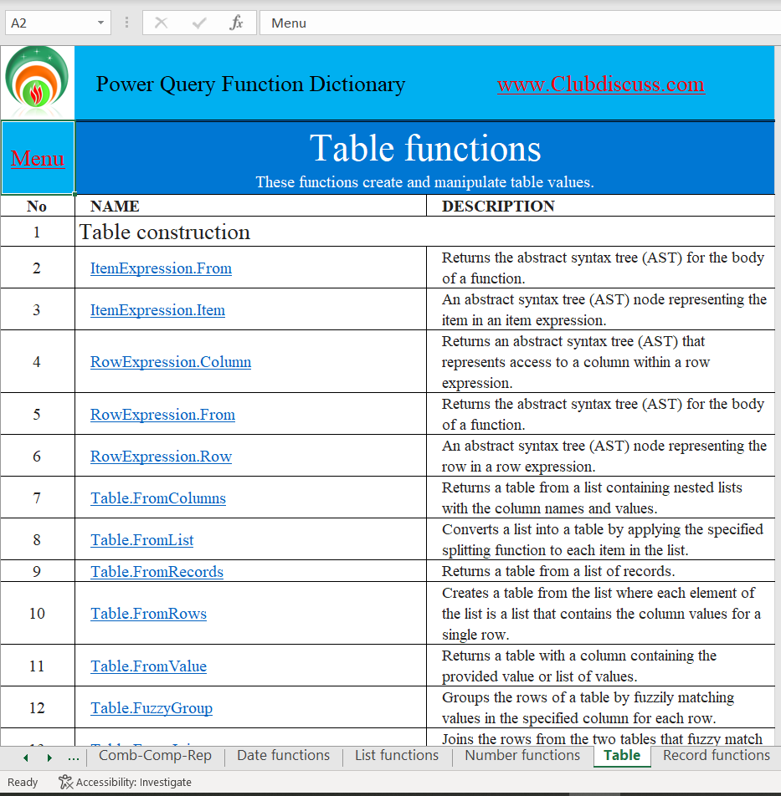Open the RowExpression.Row link

tap(161, 457)
